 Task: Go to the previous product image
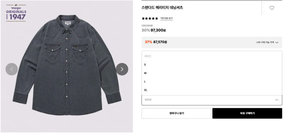coord(12,69)
